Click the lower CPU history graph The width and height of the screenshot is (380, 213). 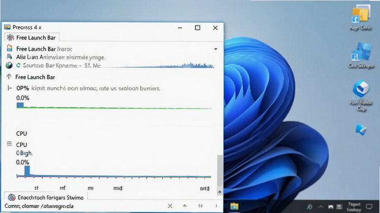click(114, 172)
